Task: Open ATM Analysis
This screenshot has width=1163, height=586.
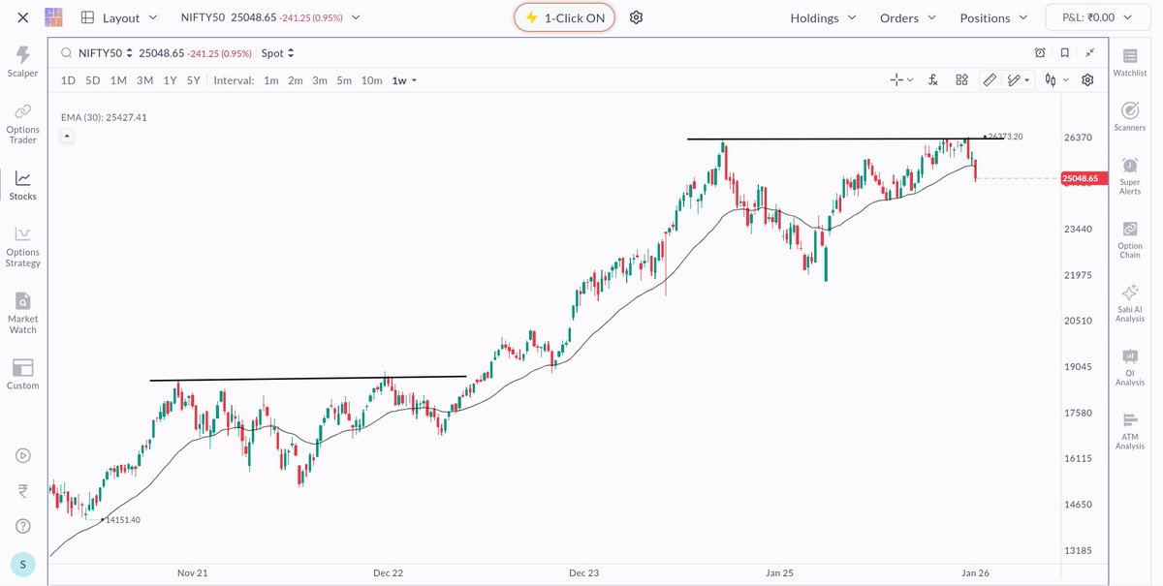Action: click(1130, 431)
